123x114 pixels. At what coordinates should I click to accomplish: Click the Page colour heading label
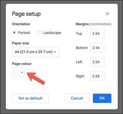(x=22, y=64)
